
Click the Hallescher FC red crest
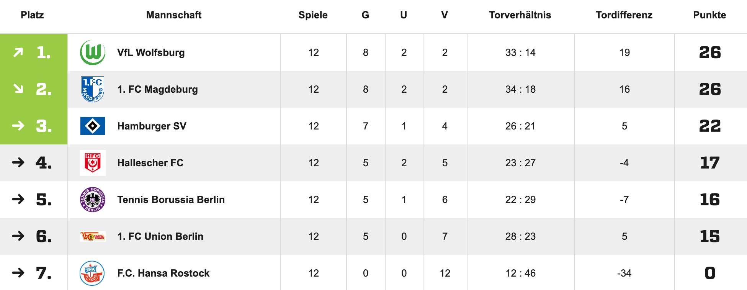93,163
